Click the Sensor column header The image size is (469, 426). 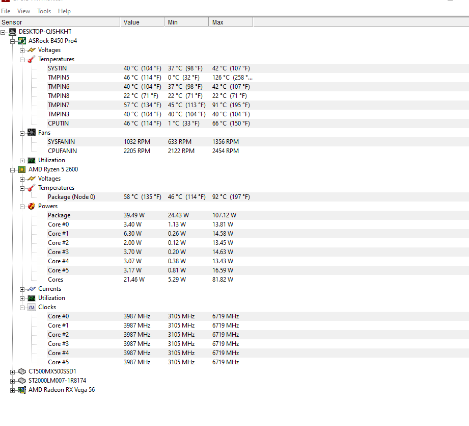point(60,22)
